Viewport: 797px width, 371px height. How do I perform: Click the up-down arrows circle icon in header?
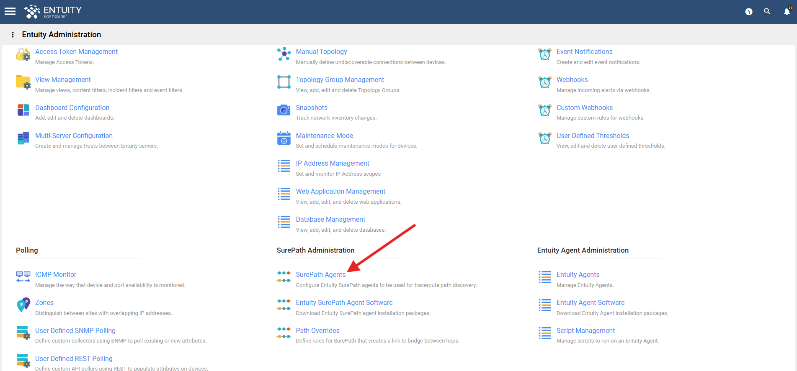(749, 12)
